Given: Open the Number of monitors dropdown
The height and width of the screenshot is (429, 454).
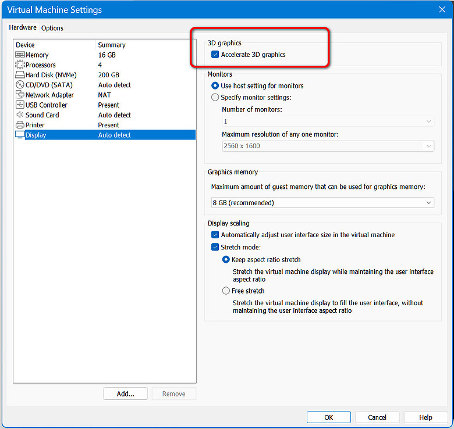Looking at the screenshot, I should (x=328, y=121).
